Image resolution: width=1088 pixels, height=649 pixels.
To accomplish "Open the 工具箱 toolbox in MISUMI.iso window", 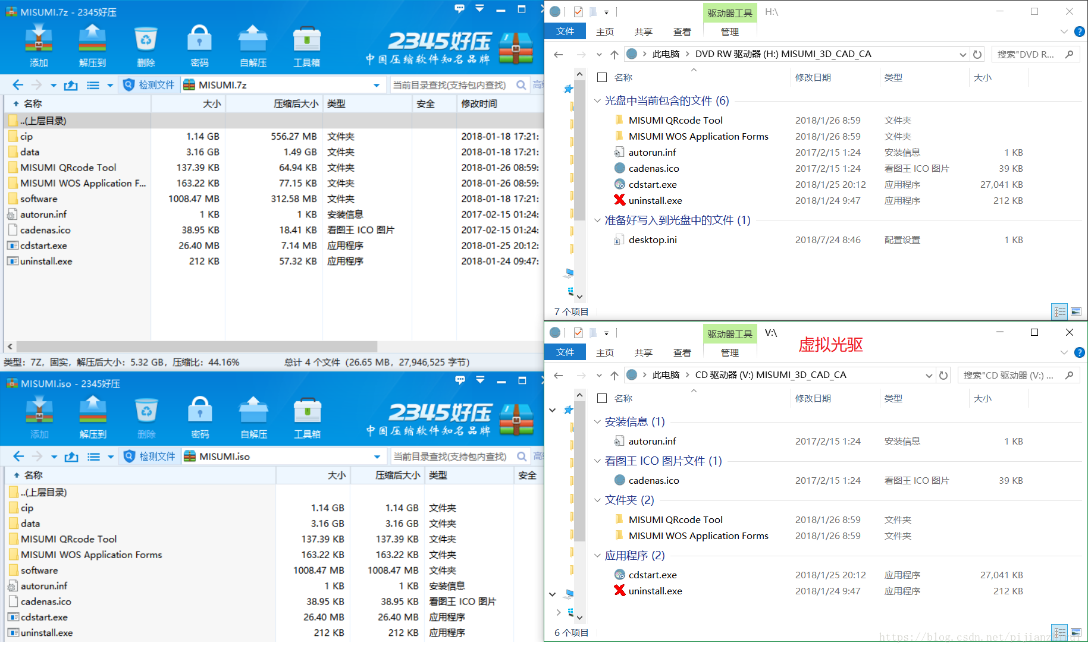I will coord(307,417).
